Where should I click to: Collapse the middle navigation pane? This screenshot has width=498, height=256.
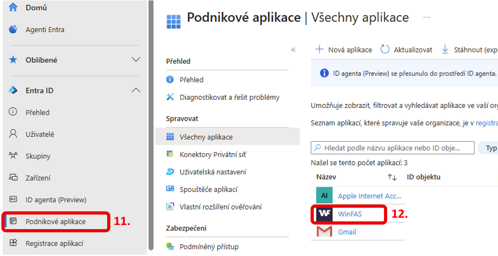[x=293, y=50]
